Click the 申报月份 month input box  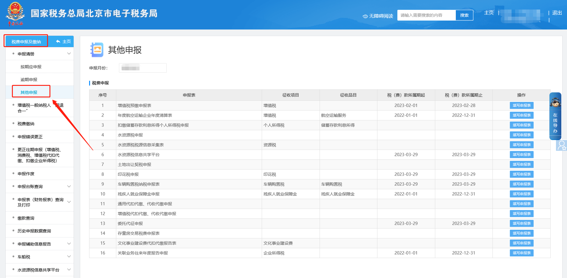click(x=142, y=68)
